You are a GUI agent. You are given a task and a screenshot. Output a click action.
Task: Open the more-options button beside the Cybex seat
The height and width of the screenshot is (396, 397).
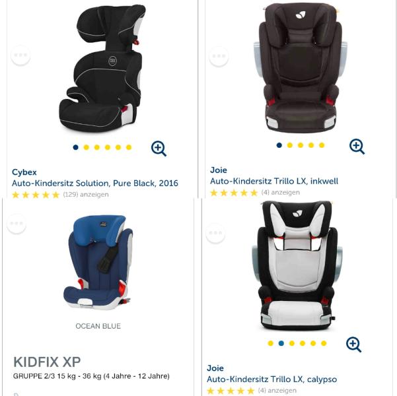20,55
